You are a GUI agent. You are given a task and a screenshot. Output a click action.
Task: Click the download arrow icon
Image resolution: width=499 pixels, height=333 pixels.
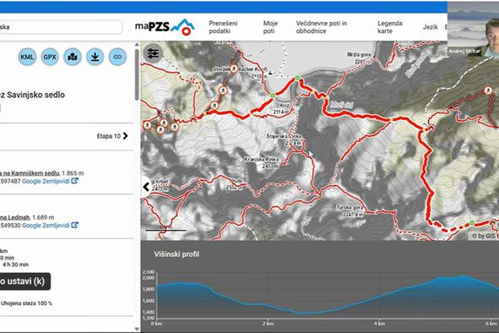95,57
